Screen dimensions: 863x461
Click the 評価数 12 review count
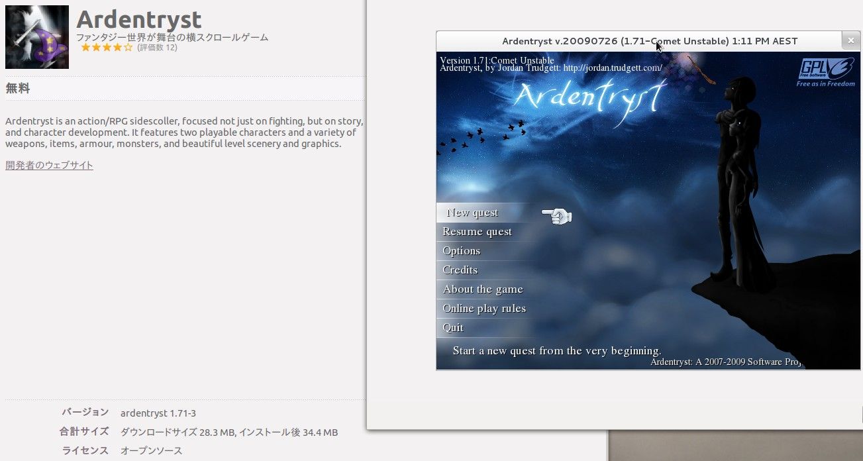coord(158,48)
